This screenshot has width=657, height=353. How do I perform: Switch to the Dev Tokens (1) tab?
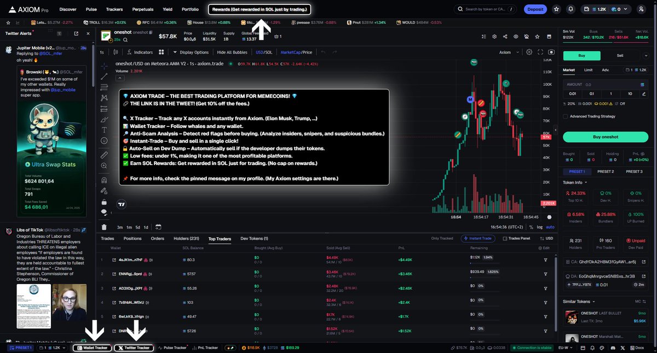coord(254,238)
